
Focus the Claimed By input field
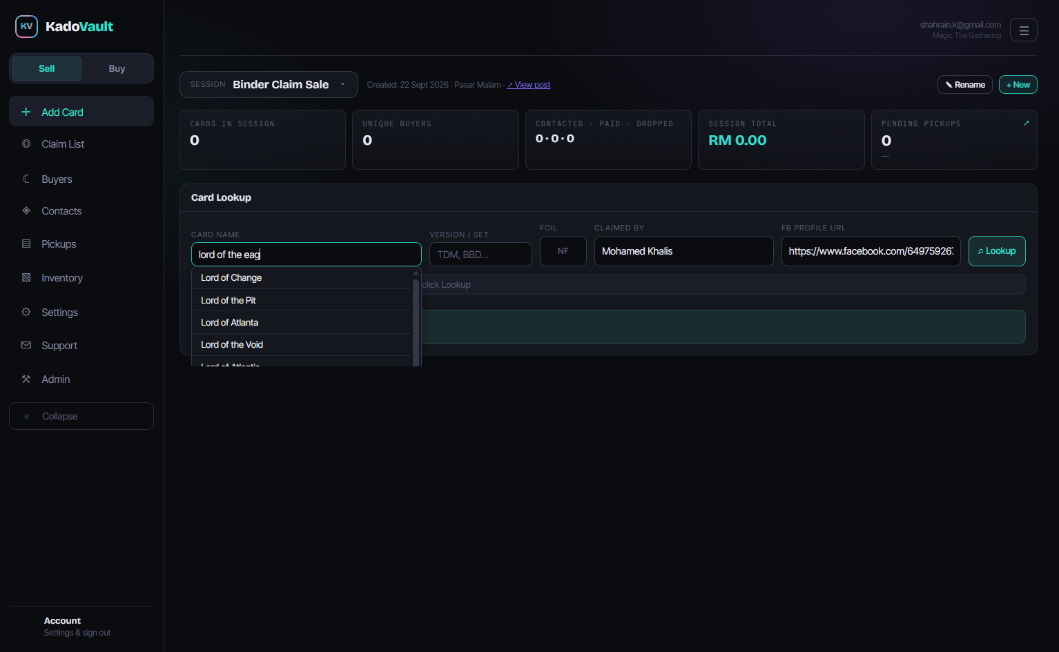click(684, 251)
